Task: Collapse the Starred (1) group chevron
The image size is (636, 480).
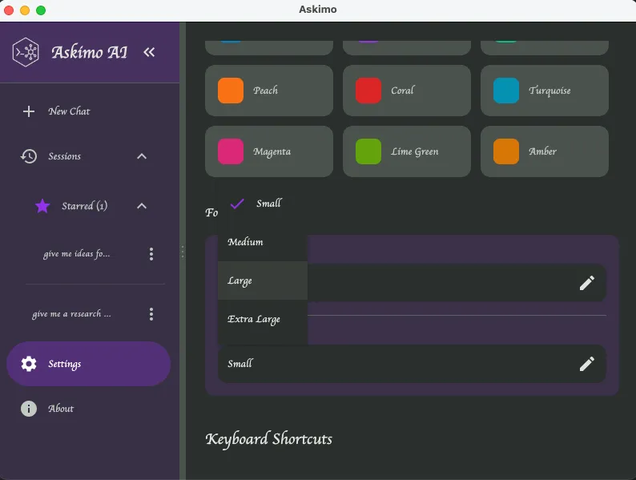Action: [x=142, y=206]
